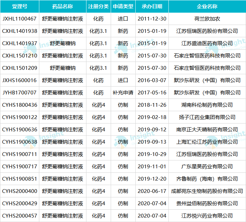This screenshot has height=222, width=246.
Task: Select cell CXHL1501210
Action: click(19, 56)
